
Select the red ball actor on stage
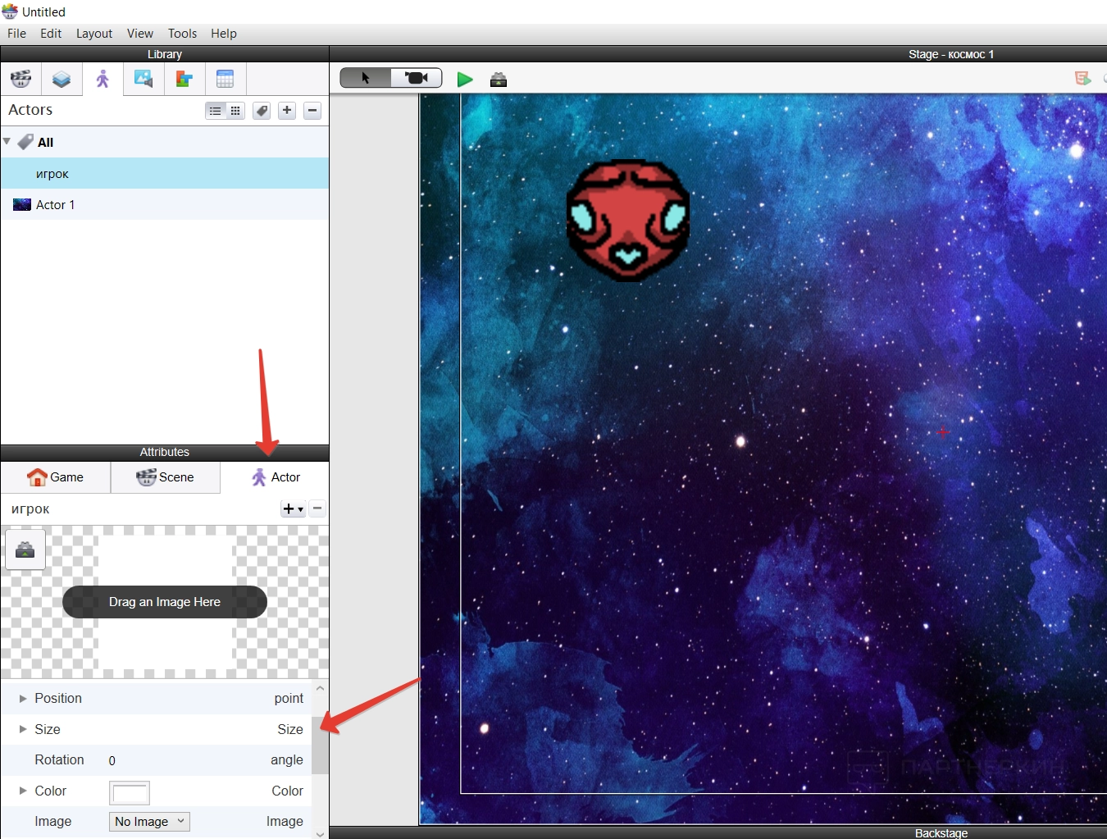tap(628, 220)
